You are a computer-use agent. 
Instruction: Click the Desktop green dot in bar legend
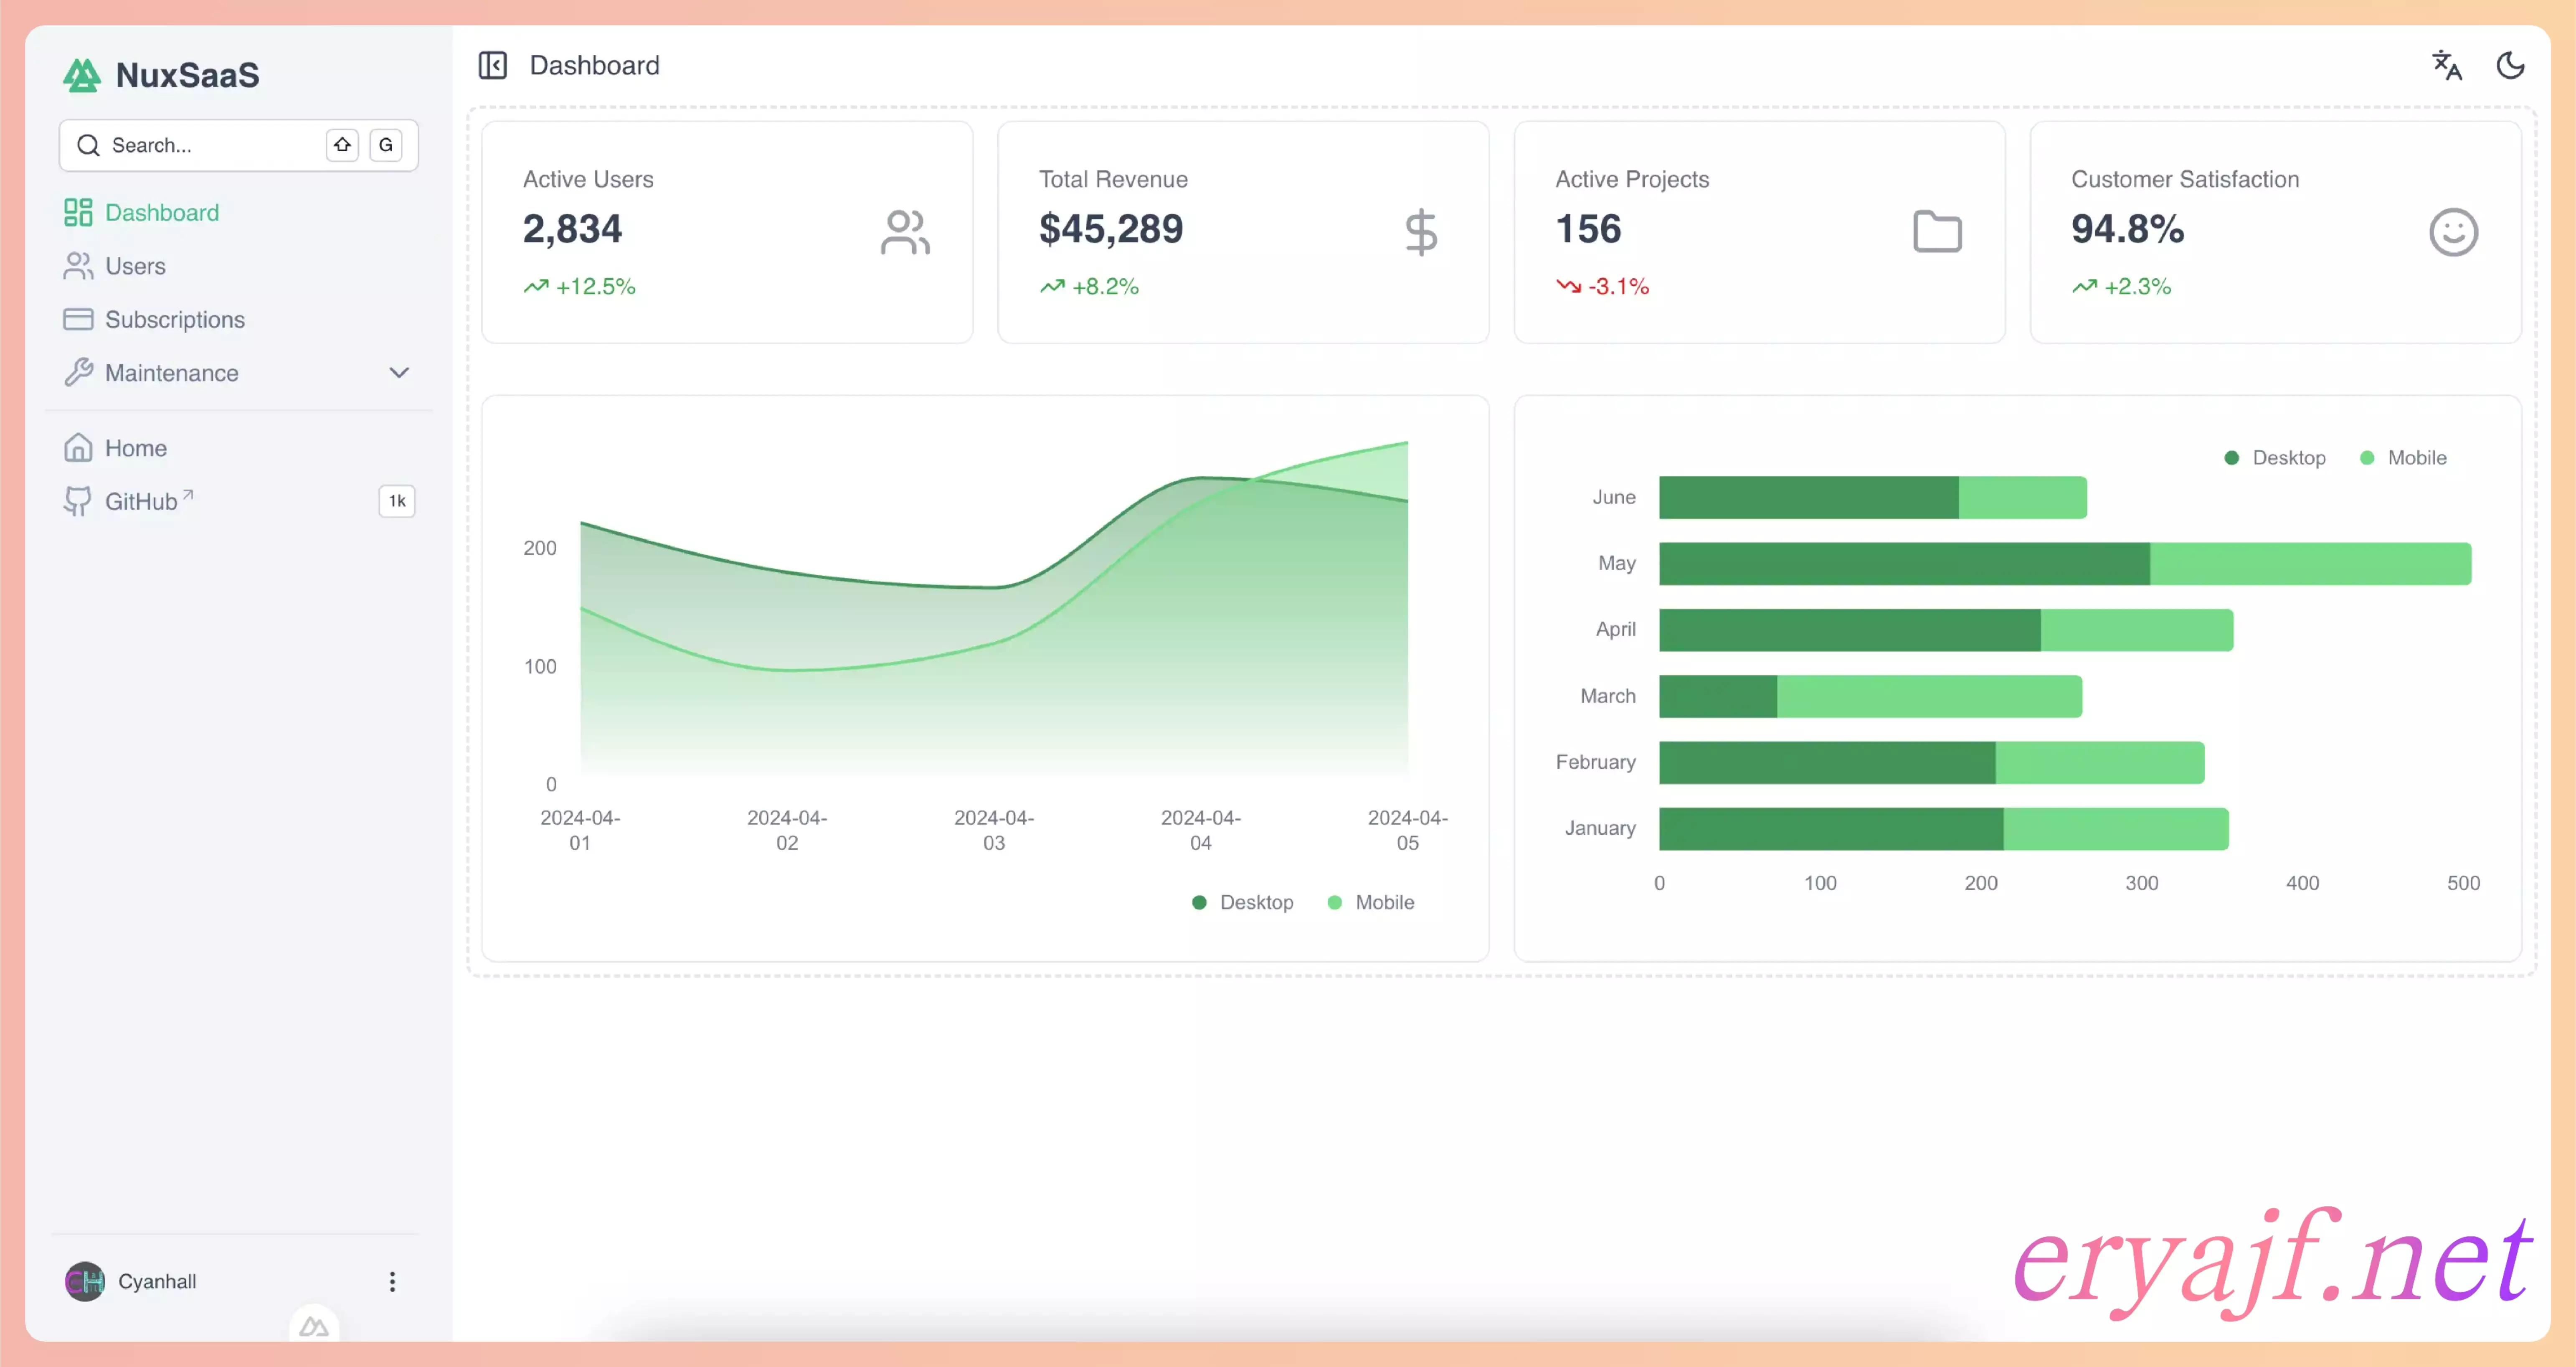point(2231,458)
